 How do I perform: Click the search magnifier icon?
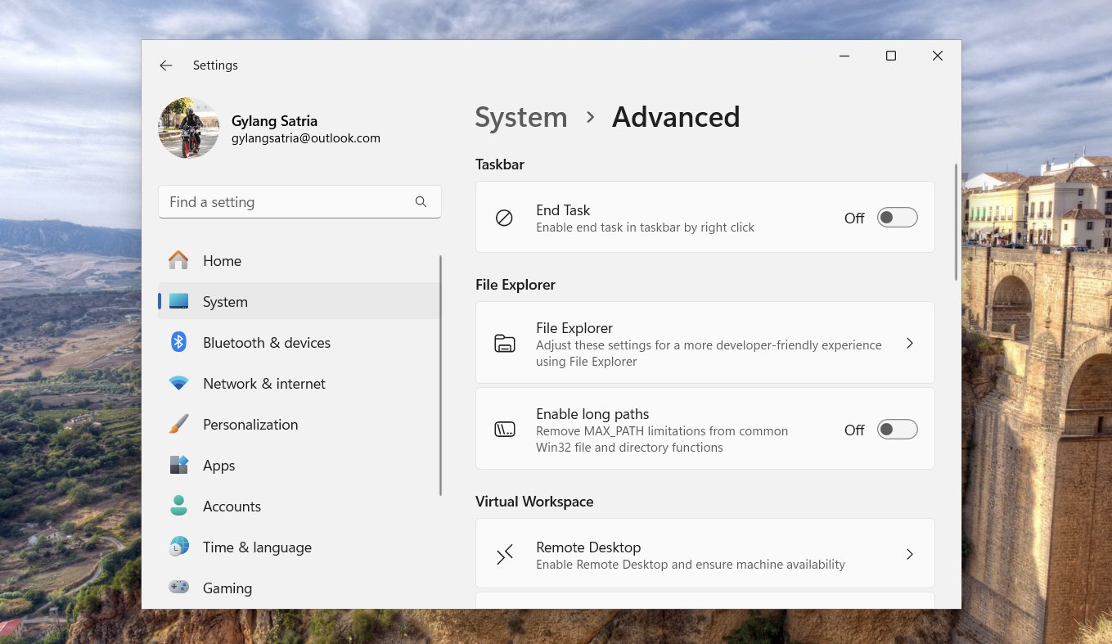pyautogui.click(x=421, y=202)
